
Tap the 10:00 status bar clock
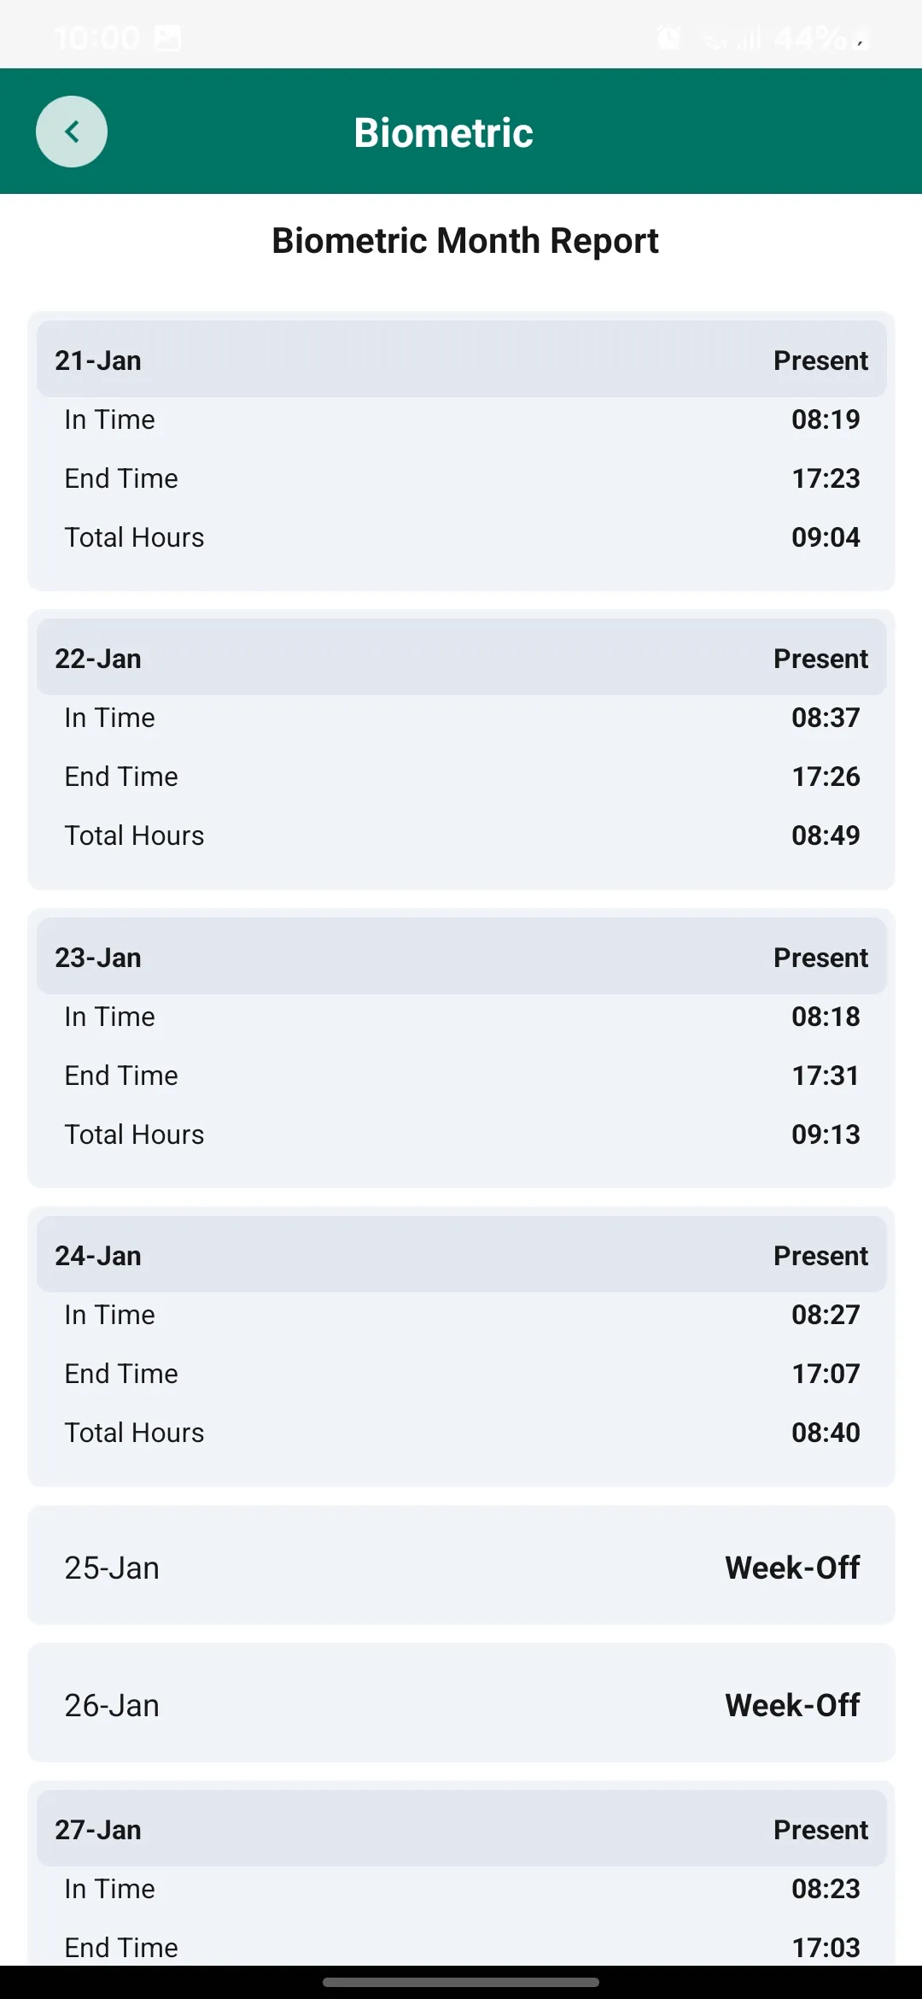coord(96,38)
